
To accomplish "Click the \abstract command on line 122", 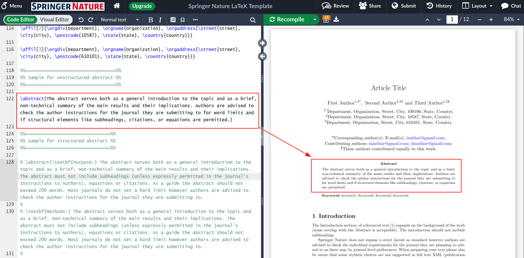I will coord(32,98).
